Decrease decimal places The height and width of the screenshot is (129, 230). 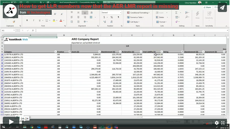pyautogui.click(x=111, y=22)
